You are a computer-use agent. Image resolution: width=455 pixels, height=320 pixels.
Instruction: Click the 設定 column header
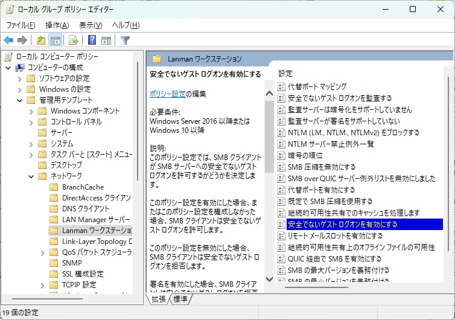(285, 73)
